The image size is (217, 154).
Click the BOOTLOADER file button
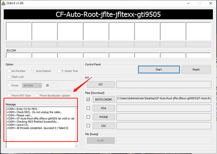pyautogui.click(x=104, y=99)
